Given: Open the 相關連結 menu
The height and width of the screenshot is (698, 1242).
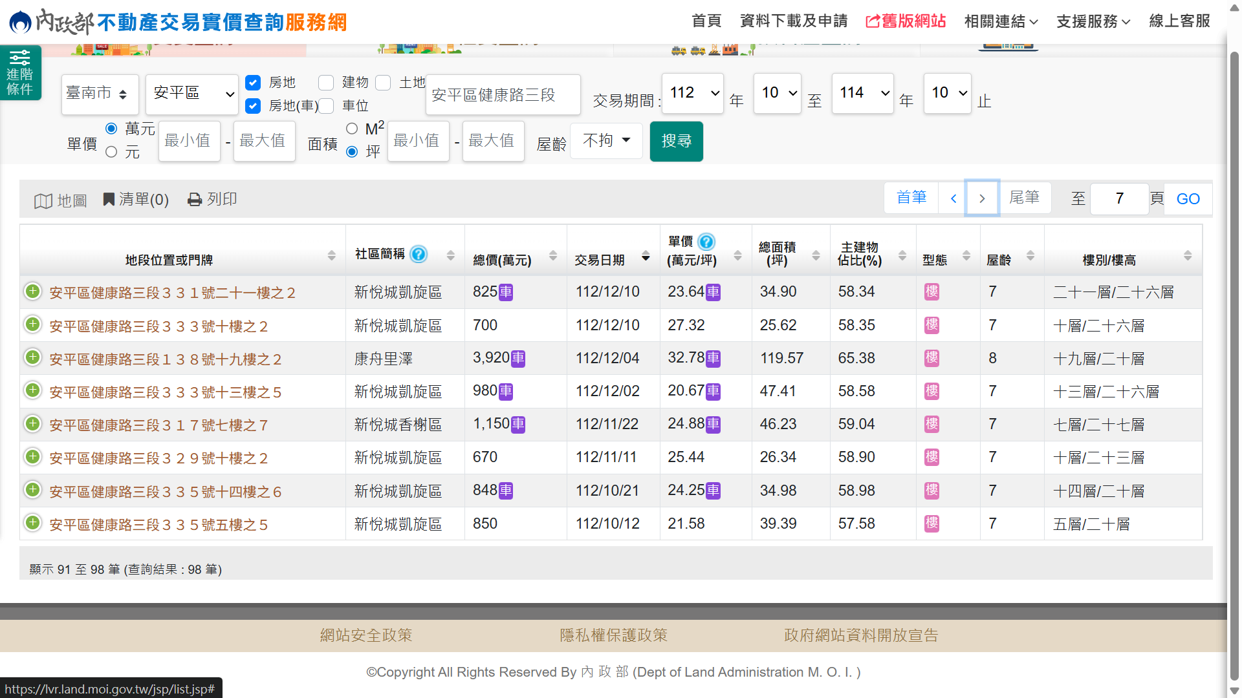Looking at the screenshot, I should click(1000, 21).
